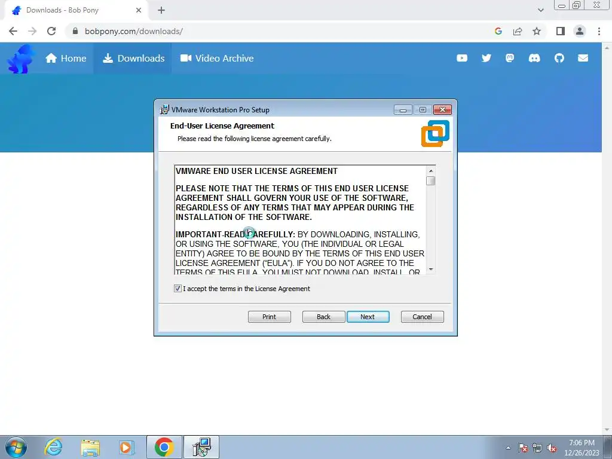Accept the License Agreement terms checkbox

(x=178, y=289)
